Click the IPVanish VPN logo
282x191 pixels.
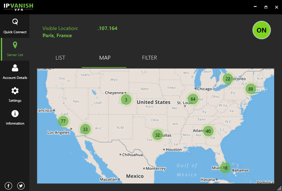coord(18,7)
